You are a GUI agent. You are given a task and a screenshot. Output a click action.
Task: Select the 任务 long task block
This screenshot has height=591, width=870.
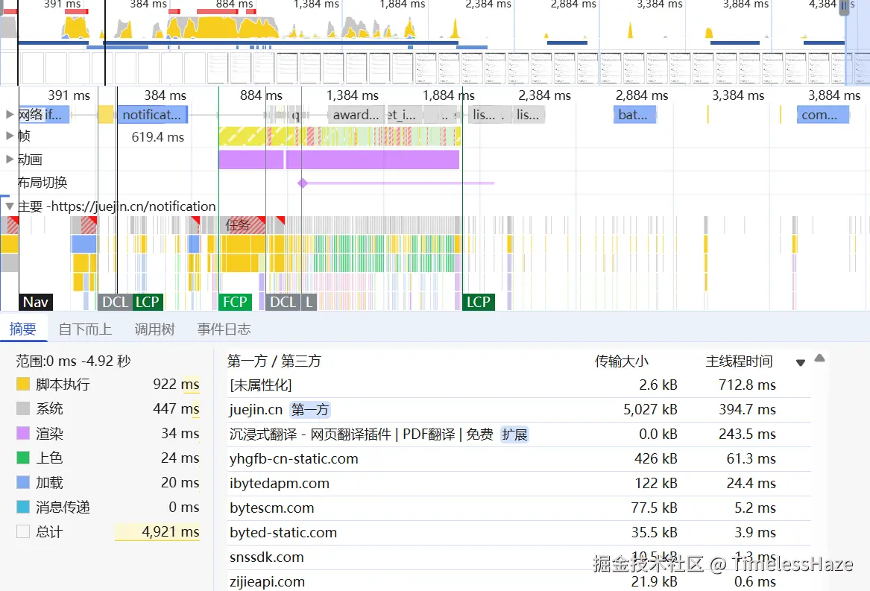click(x=242, y=225)
